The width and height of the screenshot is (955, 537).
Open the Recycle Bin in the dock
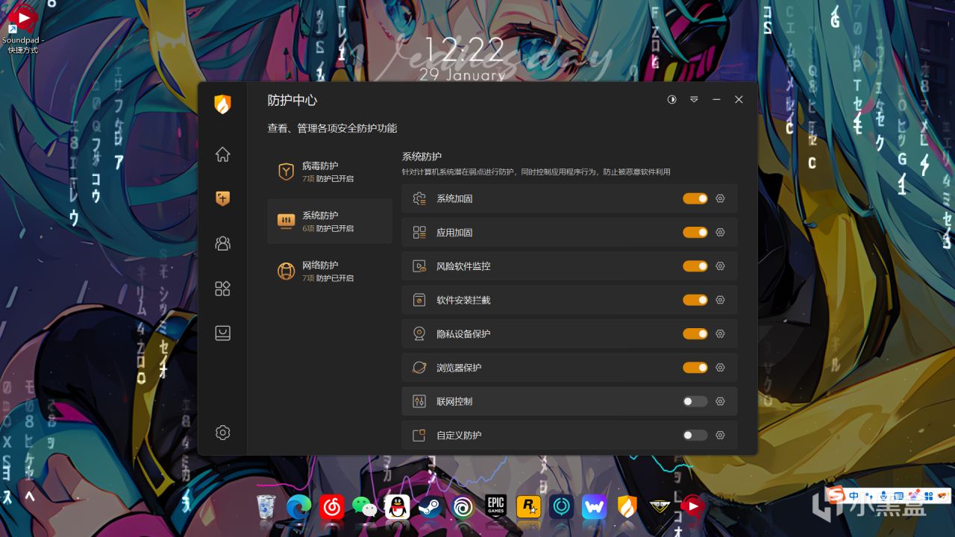pyautogui.click(x=266, y=507)
